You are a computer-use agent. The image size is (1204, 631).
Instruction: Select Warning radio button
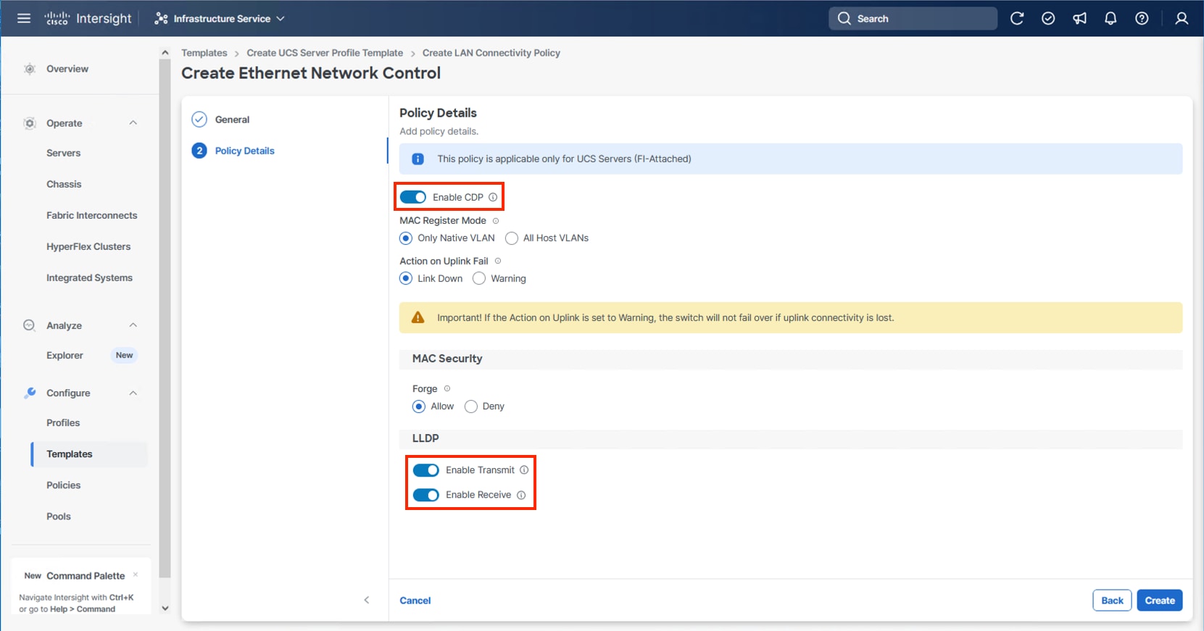pos(479,279)
